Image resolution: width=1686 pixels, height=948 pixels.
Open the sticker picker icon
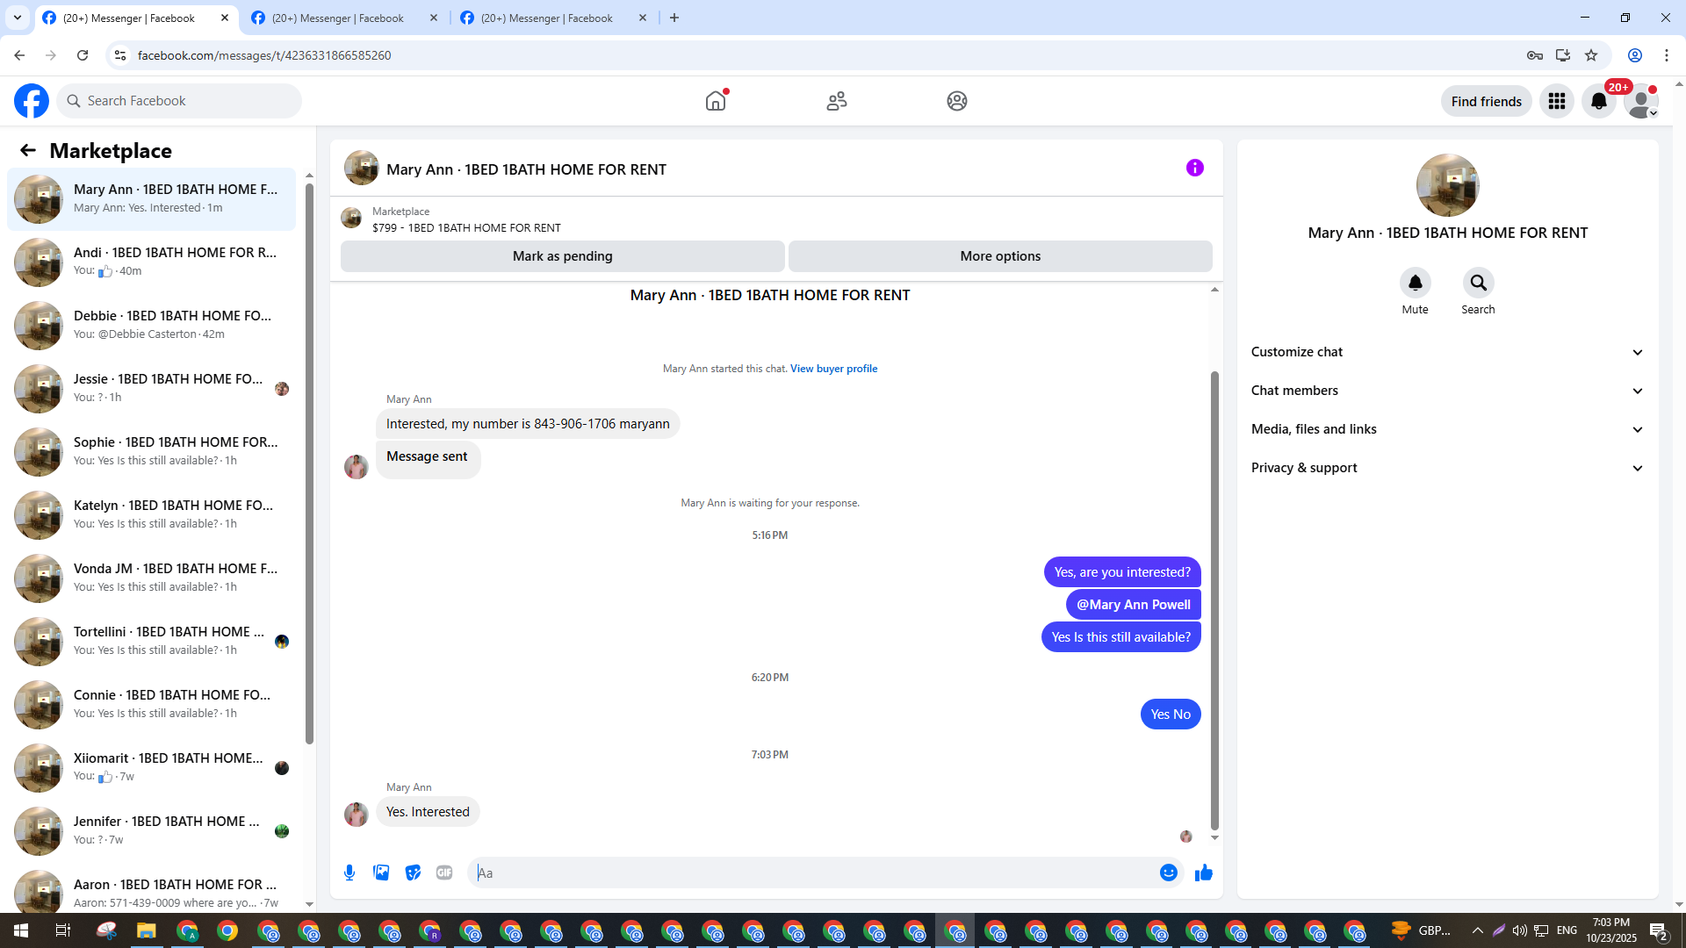[x=413, y=873]
